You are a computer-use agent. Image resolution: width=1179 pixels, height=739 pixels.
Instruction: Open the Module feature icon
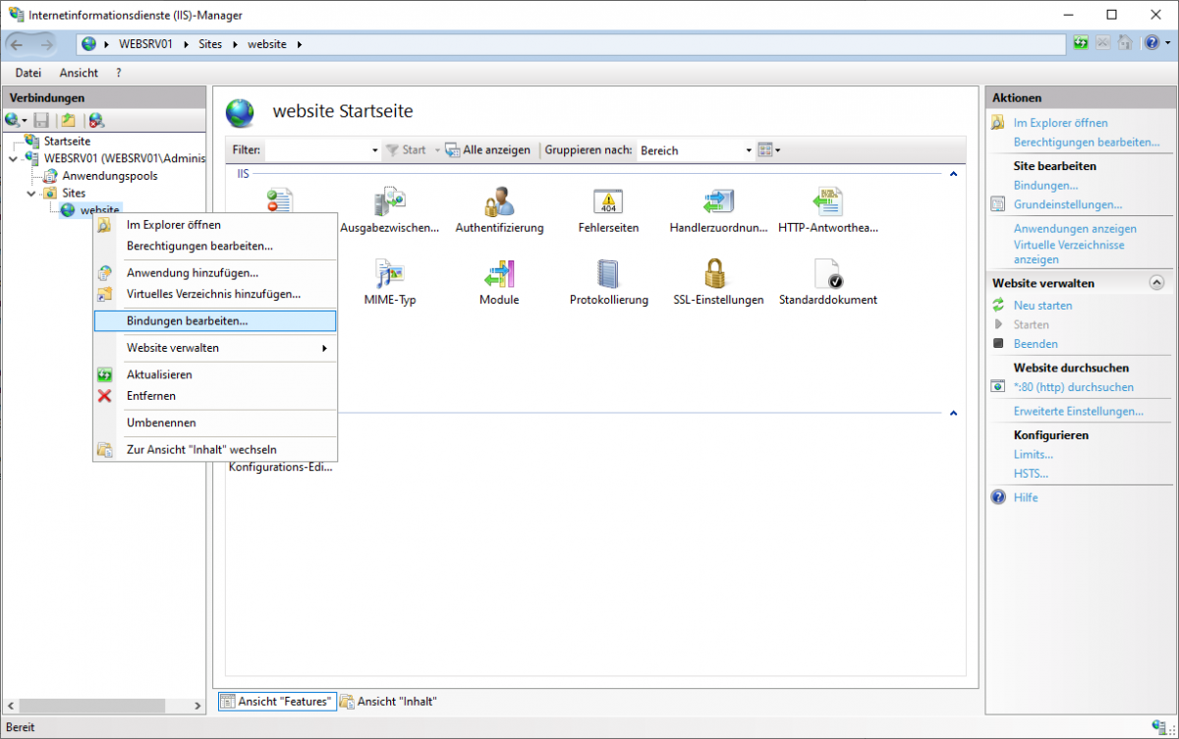click(x=498, y=274)
